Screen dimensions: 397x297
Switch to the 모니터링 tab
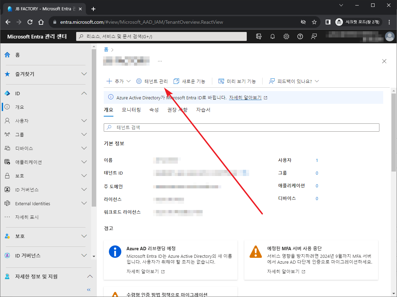pyautogui.click(x=131, y=110)
